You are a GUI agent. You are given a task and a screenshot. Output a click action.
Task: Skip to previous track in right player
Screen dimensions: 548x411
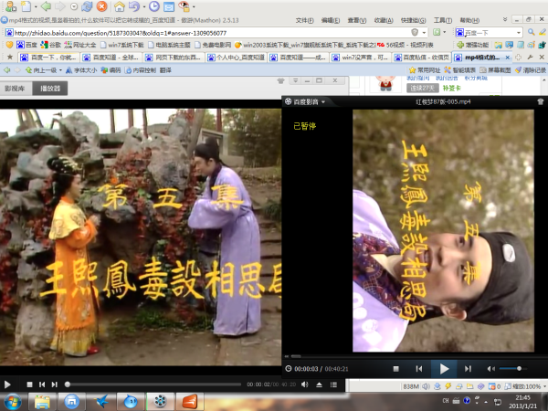(x=418, y=368)
